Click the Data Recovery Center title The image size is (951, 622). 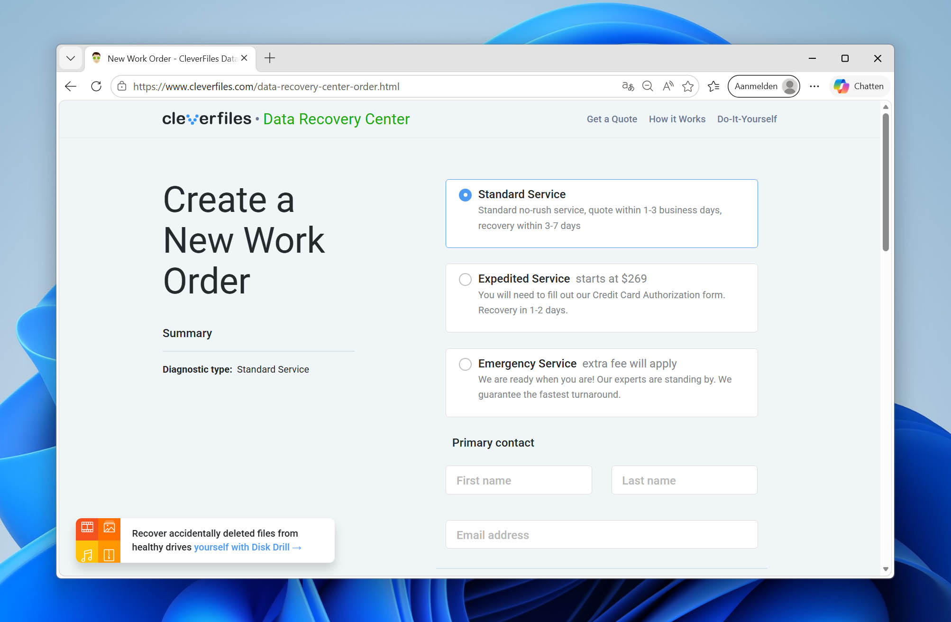coord(336,119)
